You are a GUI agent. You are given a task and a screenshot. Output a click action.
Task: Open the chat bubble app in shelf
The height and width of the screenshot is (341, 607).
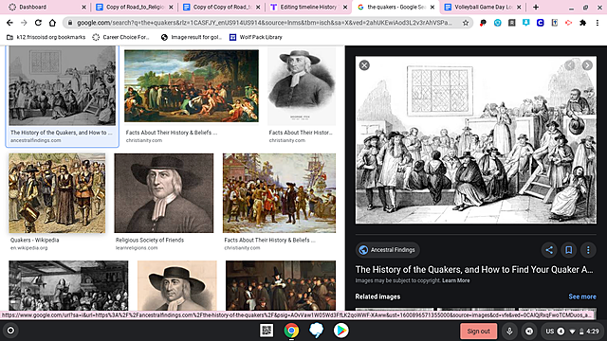(x=316, y=331)
